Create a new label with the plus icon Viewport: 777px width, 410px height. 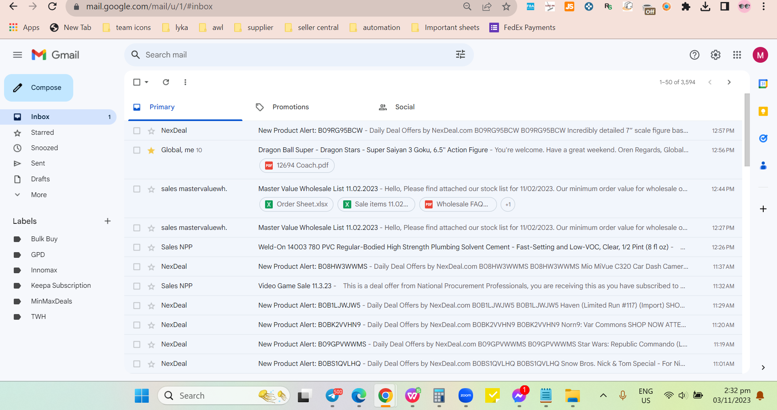click(107, 221)
